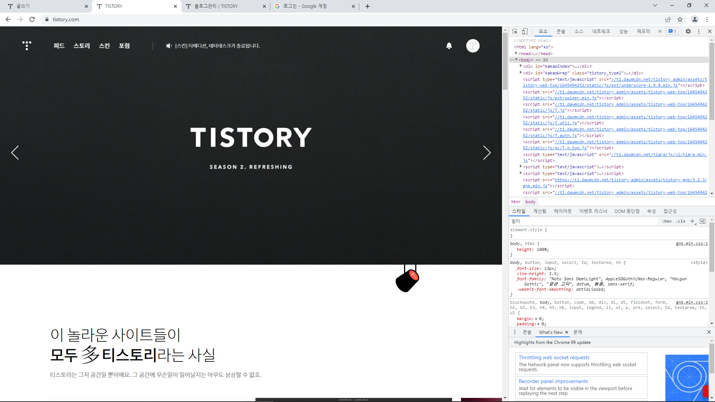Switch to the 계산됨 styles subtab
Image resolution: width=715 pixels, height=402 pixels.
(x=540, y=211)
